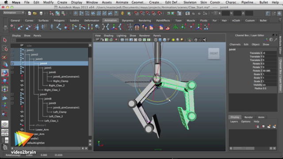The width and height of the screenshot is (283, 159).
Task: Collapse the joint1 row in the outliner
Action: point(12,50)
